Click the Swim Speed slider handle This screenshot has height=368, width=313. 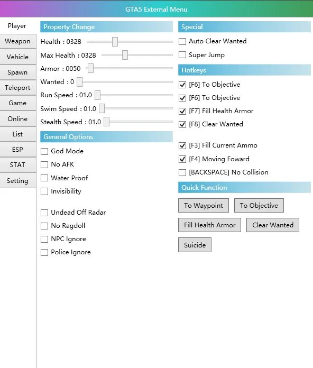click(x=102, y=109)
